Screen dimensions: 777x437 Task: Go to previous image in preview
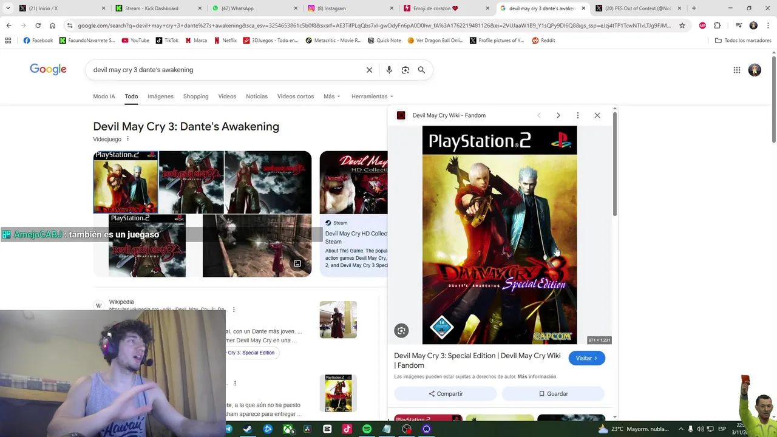tap(538, 115)
